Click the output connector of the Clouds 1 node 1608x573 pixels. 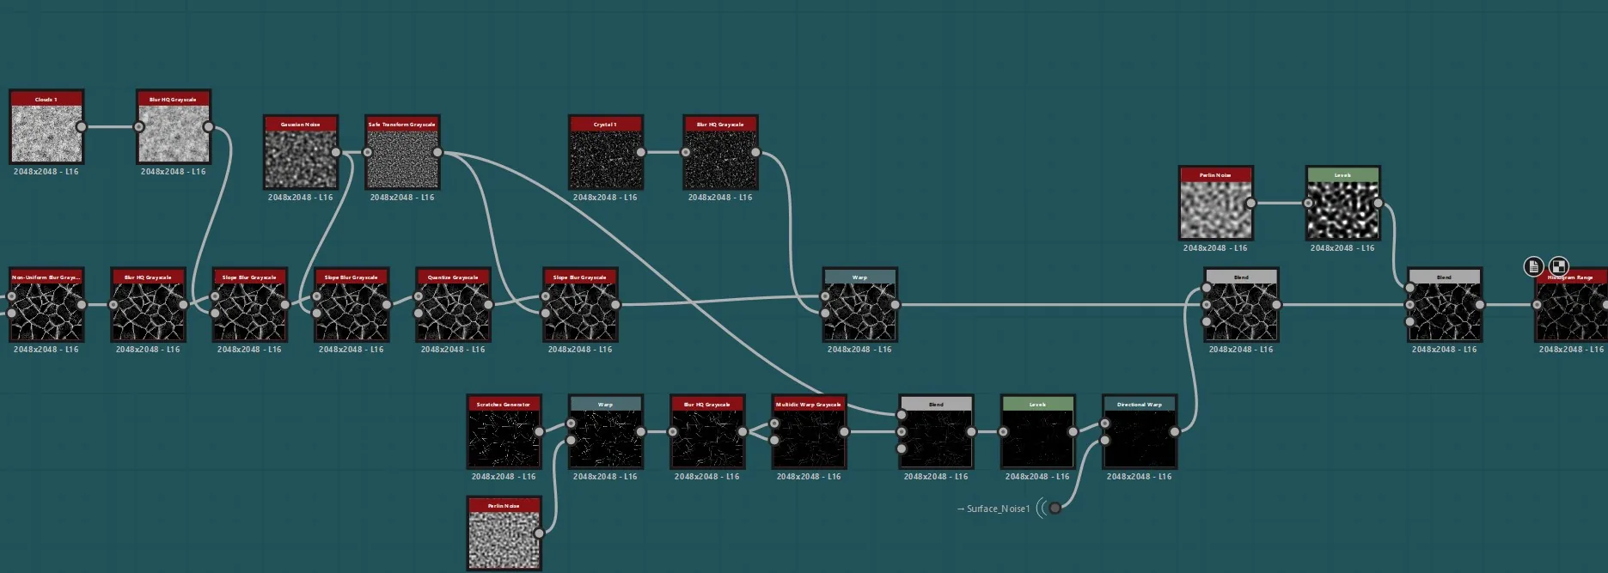tap(81, 127)
